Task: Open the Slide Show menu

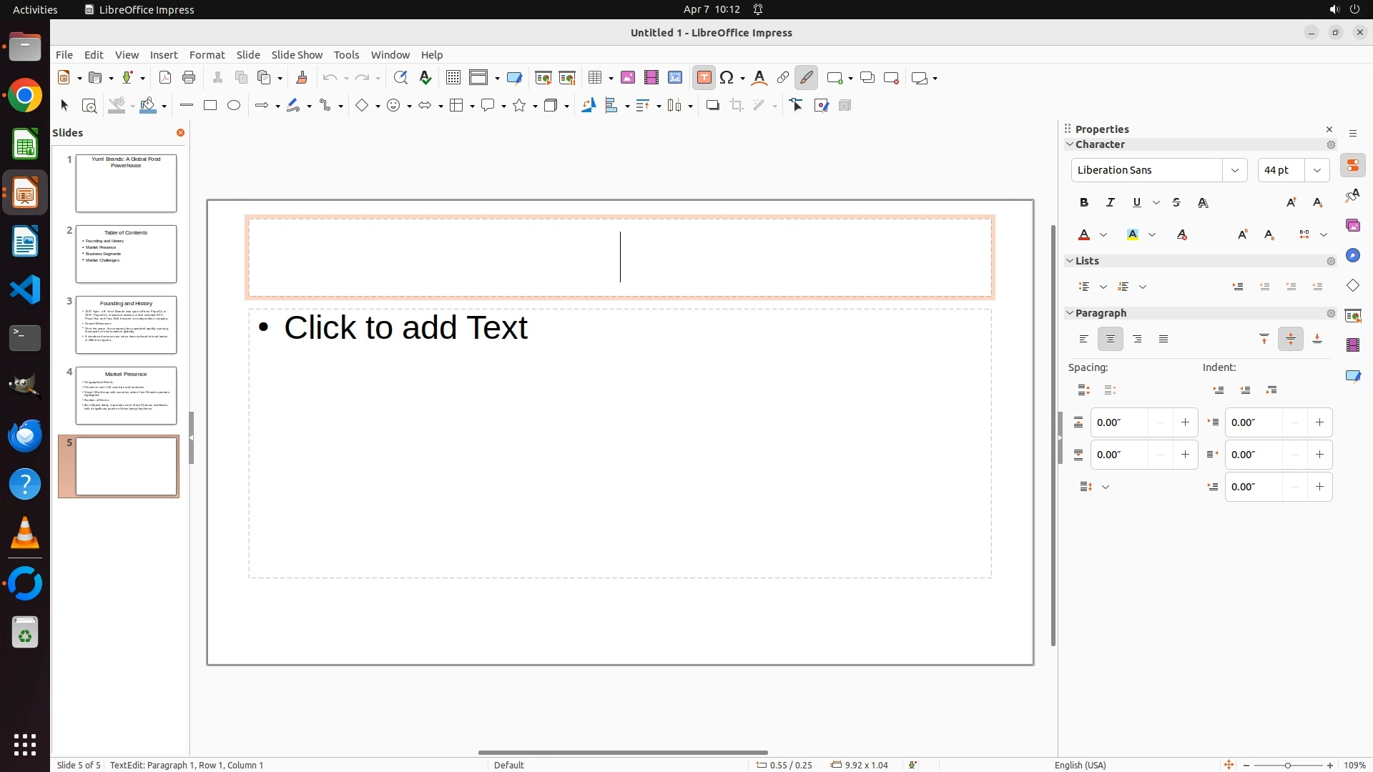Action: click(297, 55)
